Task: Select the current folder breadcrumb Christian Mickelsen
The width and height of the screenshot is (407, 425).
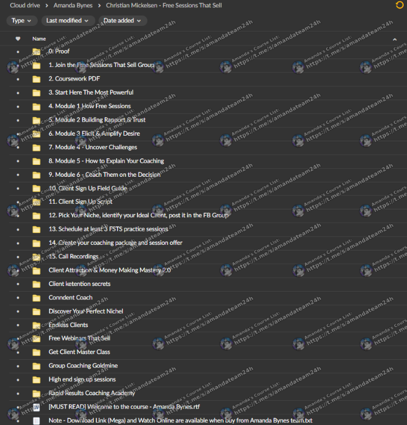Action: click(164, 6)
